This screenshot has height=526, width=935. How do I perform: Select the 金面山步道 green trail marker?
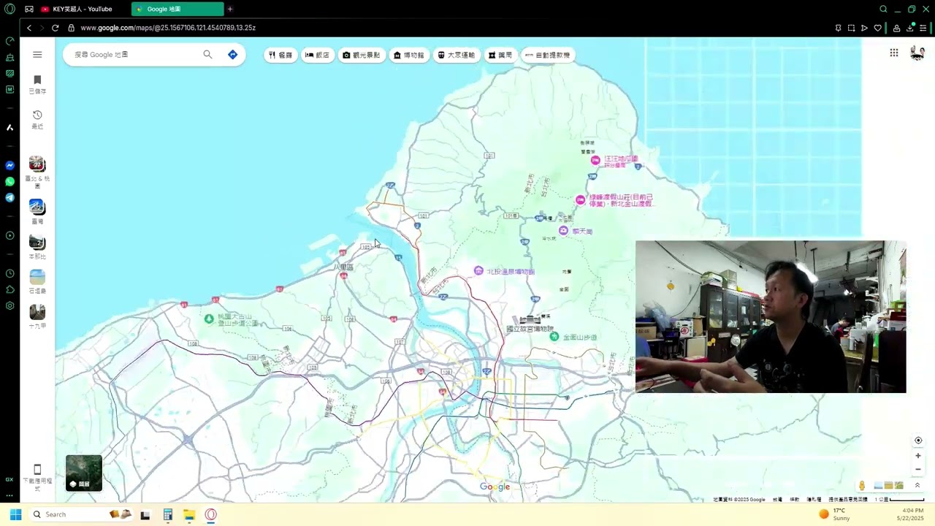(x=554, y=337)
